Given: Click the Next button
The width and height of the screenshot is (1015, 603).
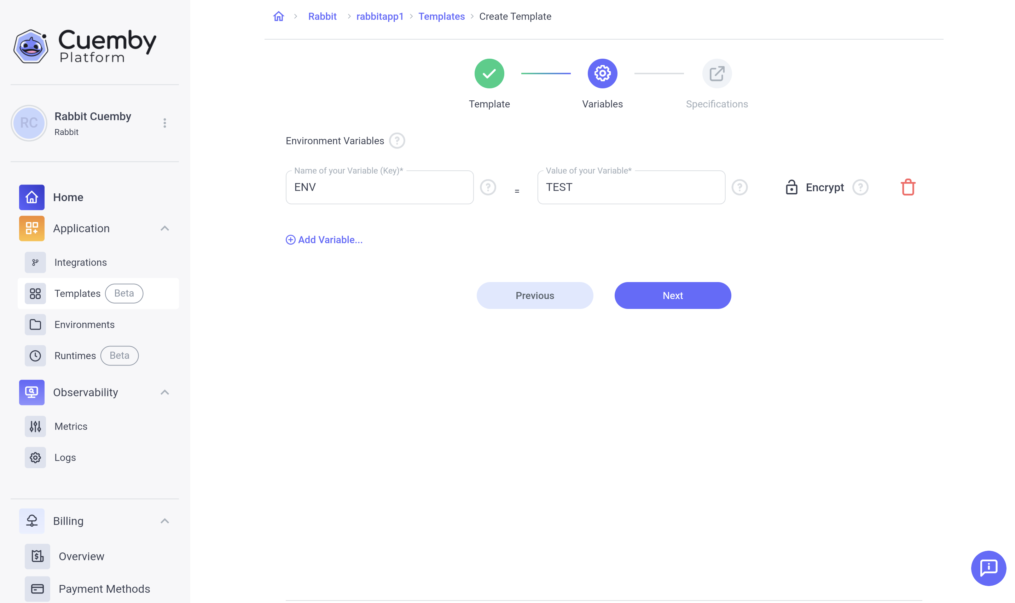Looking at the screenshot, I should (672, 295).
